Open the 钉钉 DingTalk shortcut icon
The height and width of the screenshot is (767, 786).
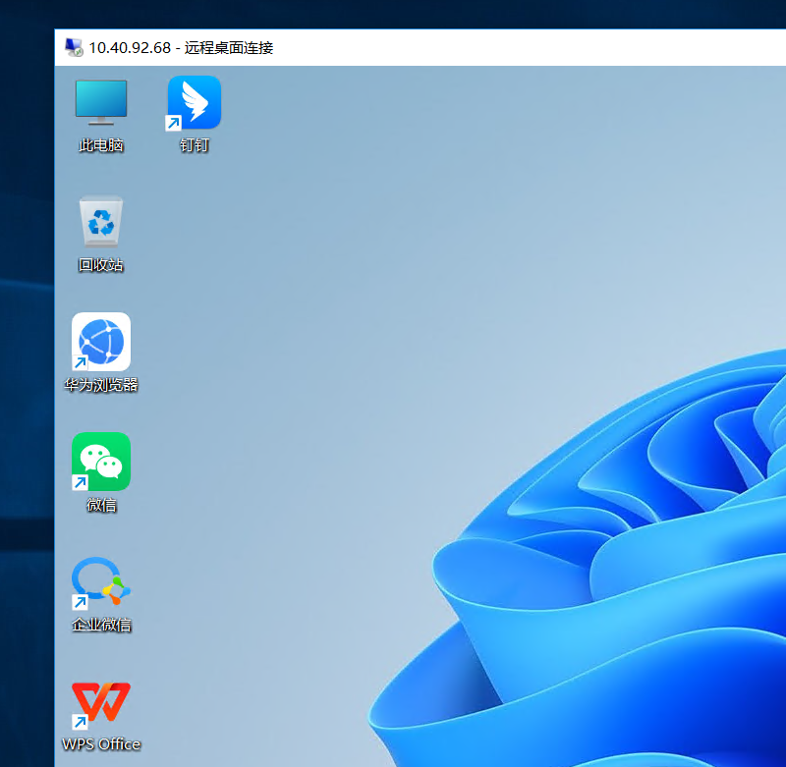point(195,102)
